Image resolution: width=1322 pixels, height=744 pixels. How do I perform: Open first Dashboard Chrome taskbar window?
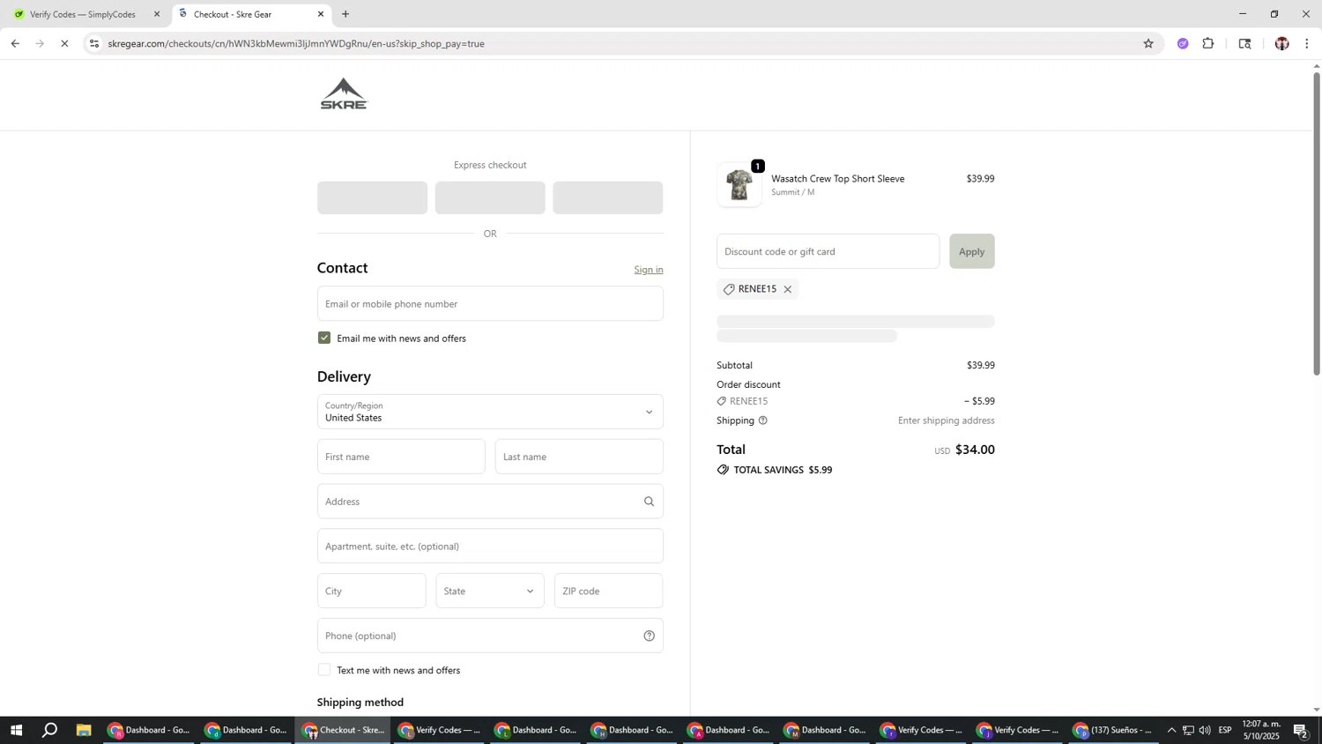149,730
